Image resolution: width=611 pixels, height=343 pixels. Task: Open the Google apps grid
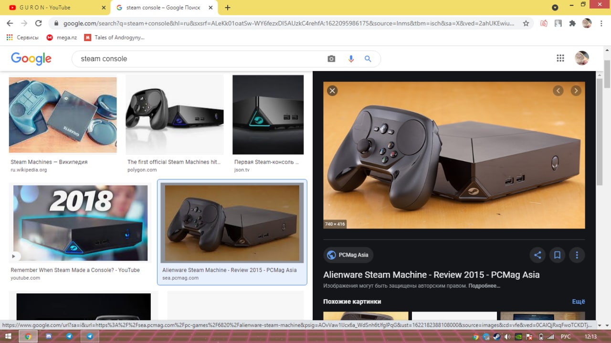tap(560, 58)
